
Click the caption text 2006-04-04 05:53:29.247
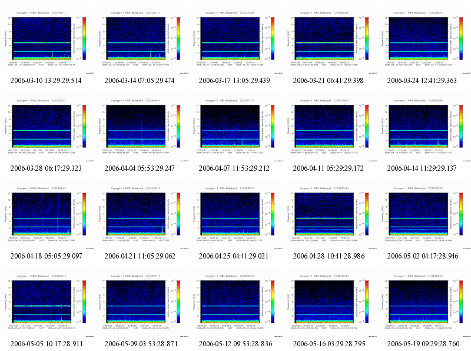(140, 168)
